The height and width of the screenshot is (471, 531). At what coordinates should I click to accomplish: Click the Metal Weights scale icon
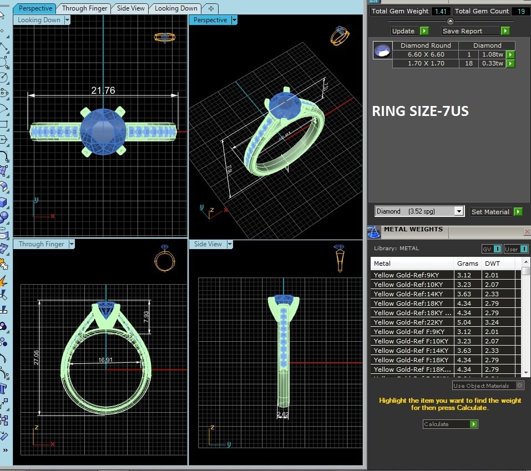pos(375,231)
